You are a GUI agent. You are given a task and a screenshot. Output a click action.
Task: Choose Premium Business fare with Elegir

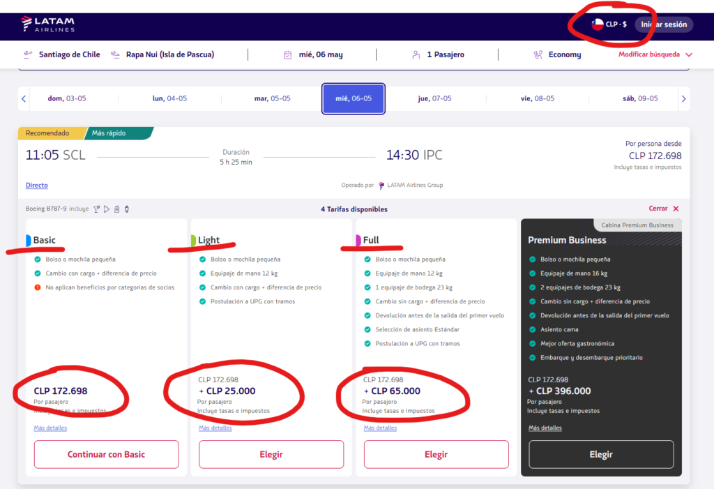point(601,454)
